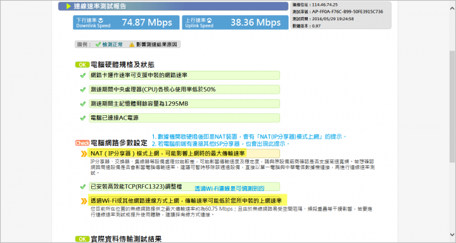Click the scroll-down arrow of the vertical scrollbar
The image size is (456, 243).
452,234
